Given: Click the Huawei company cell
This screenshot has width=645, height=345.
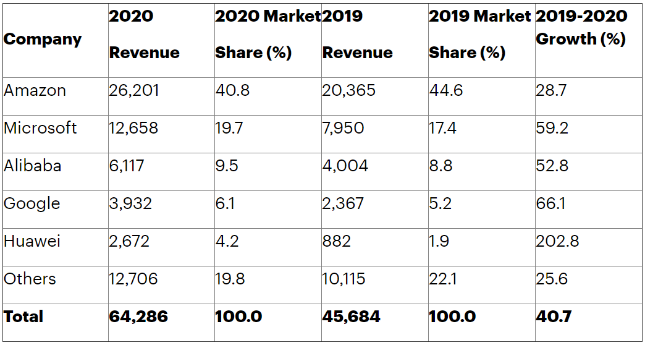Looking at the screenshot, I should click(x=32, y=241).
